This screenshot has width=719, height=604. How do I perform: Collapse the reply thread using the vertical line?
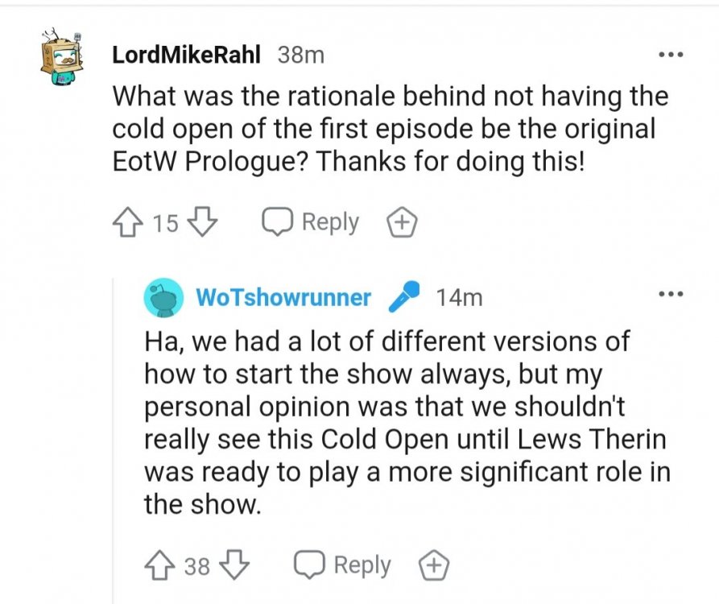coord(114,435)
